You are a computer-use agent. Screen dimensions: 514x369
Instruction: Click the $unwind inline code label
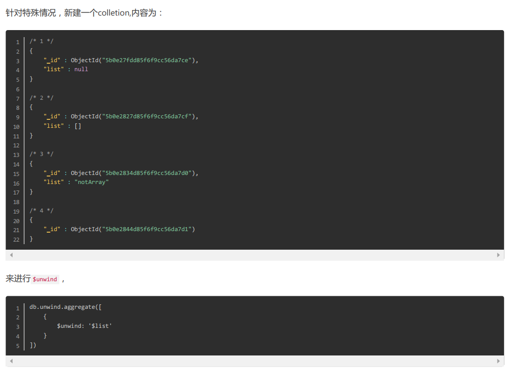(45, 279)
